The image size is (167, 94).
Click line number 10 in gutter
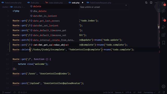[x=7, y=55]
